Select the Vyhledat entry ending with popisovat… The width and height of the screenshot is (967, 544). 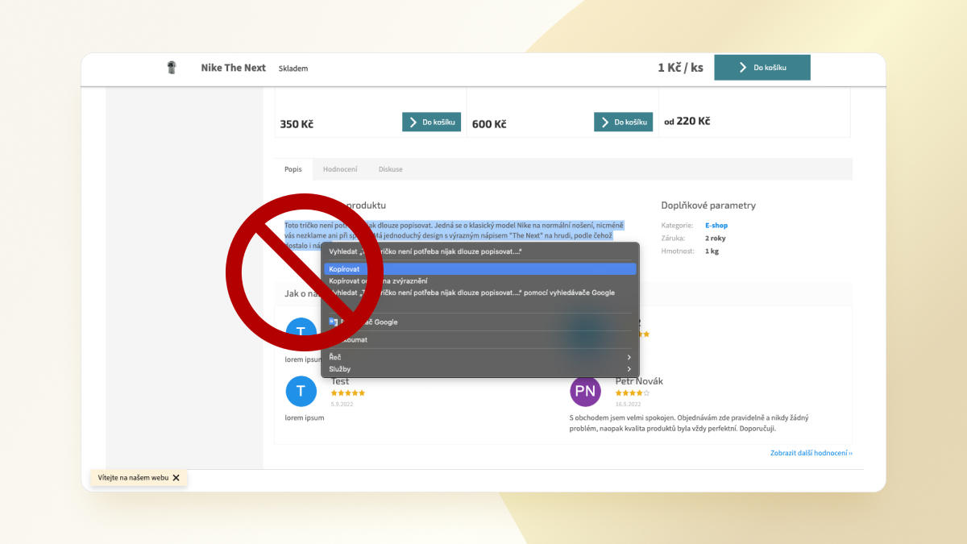coord(480,251)
